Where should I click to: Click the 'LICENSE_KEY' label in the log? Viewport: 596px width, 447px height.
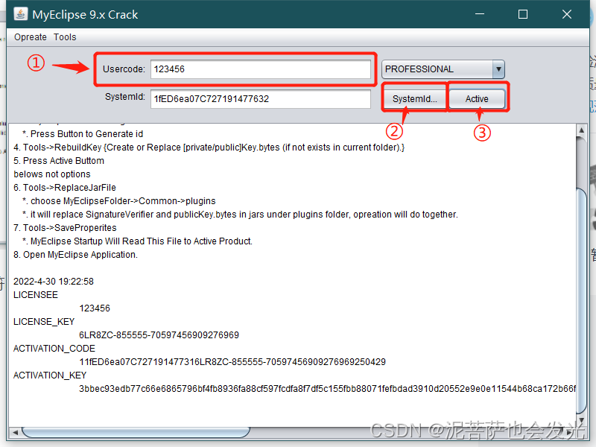44,322
